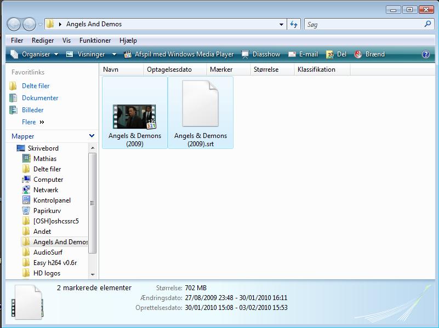Click the 702 MB size value

click(x=196, y=288)
